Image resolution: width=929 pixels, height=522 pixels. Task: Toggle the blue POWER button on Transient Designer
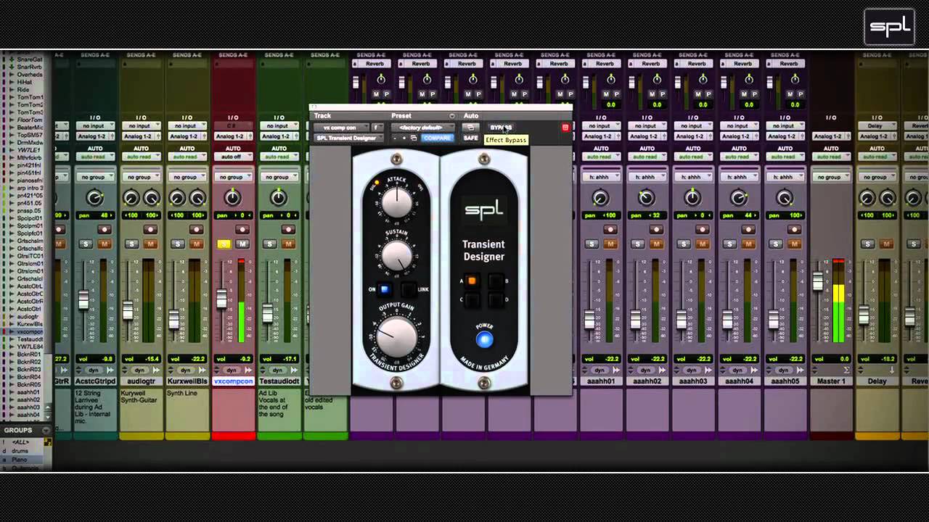(x=484, y=339)
